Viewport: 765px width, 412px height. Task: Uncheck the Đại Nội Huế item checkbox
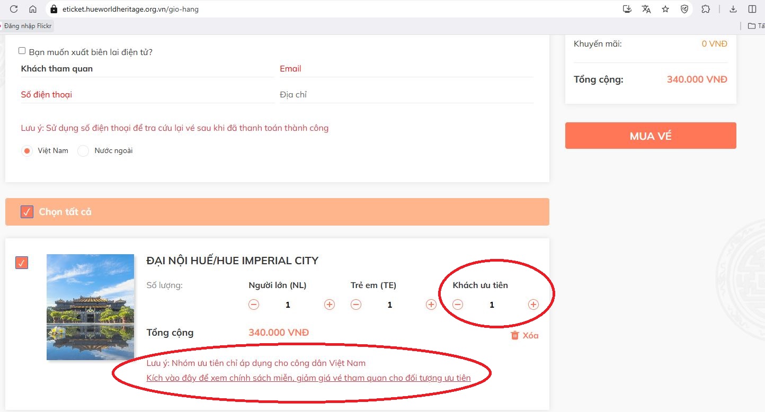[x=22, y=263]
